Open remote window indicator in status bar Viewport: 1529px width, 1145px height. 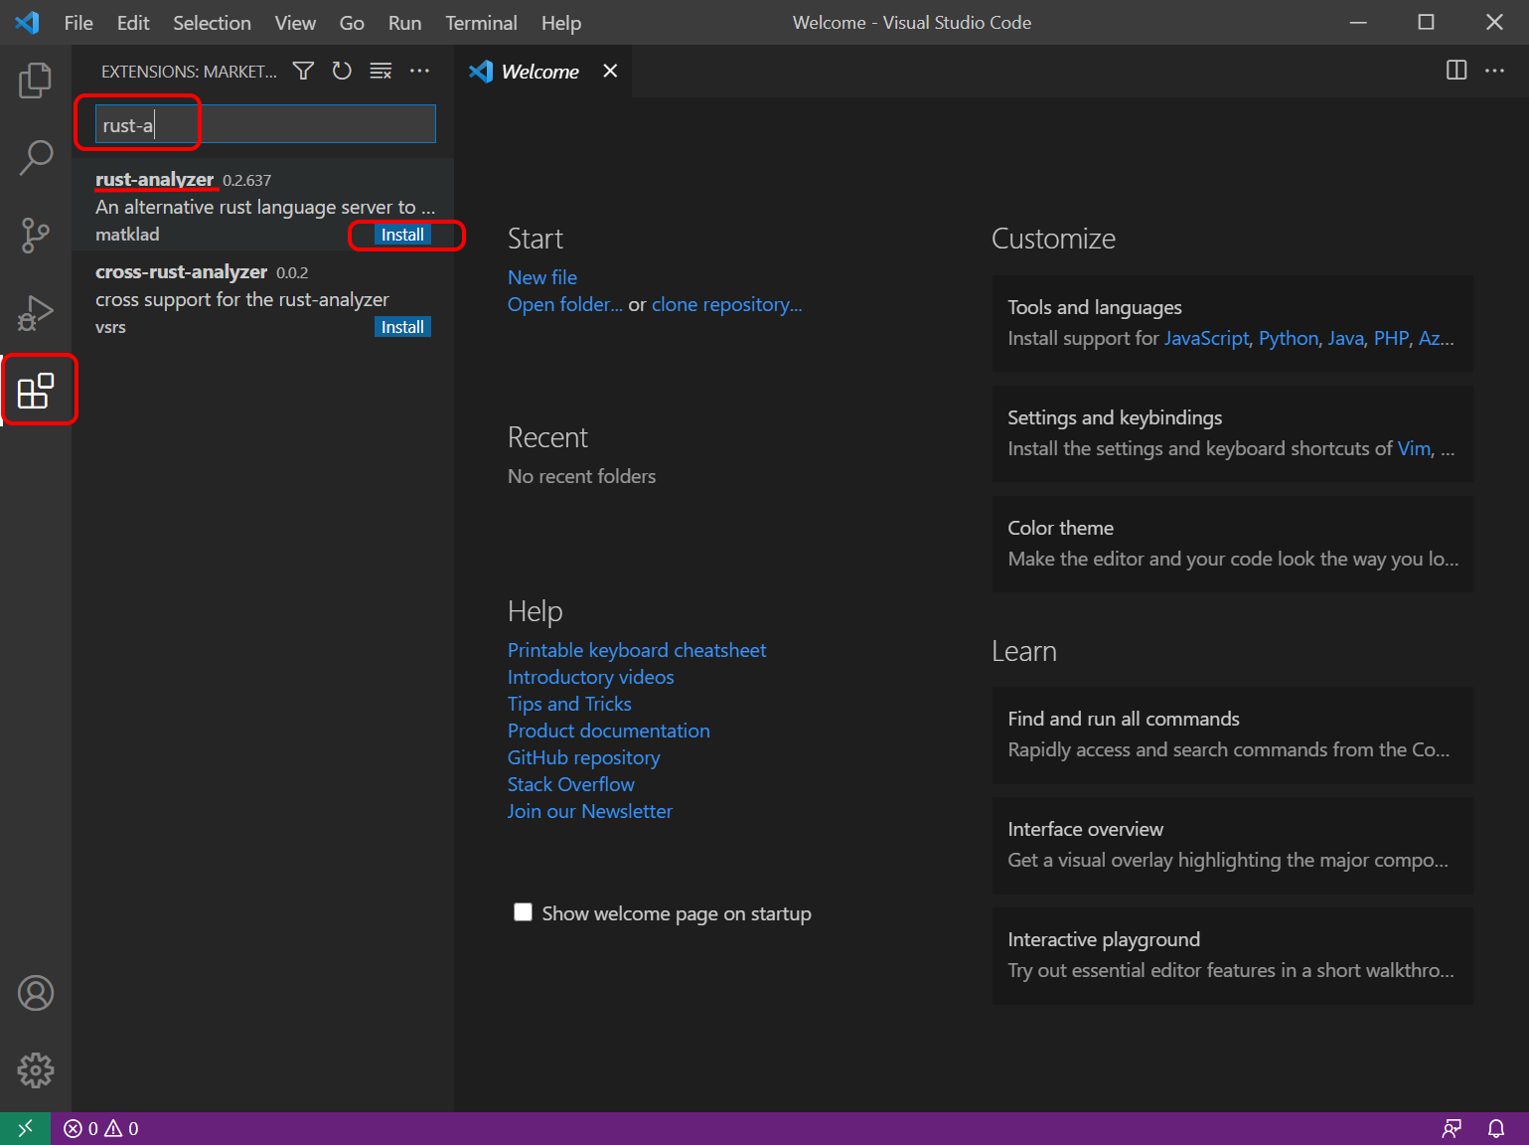point(25,1128)
